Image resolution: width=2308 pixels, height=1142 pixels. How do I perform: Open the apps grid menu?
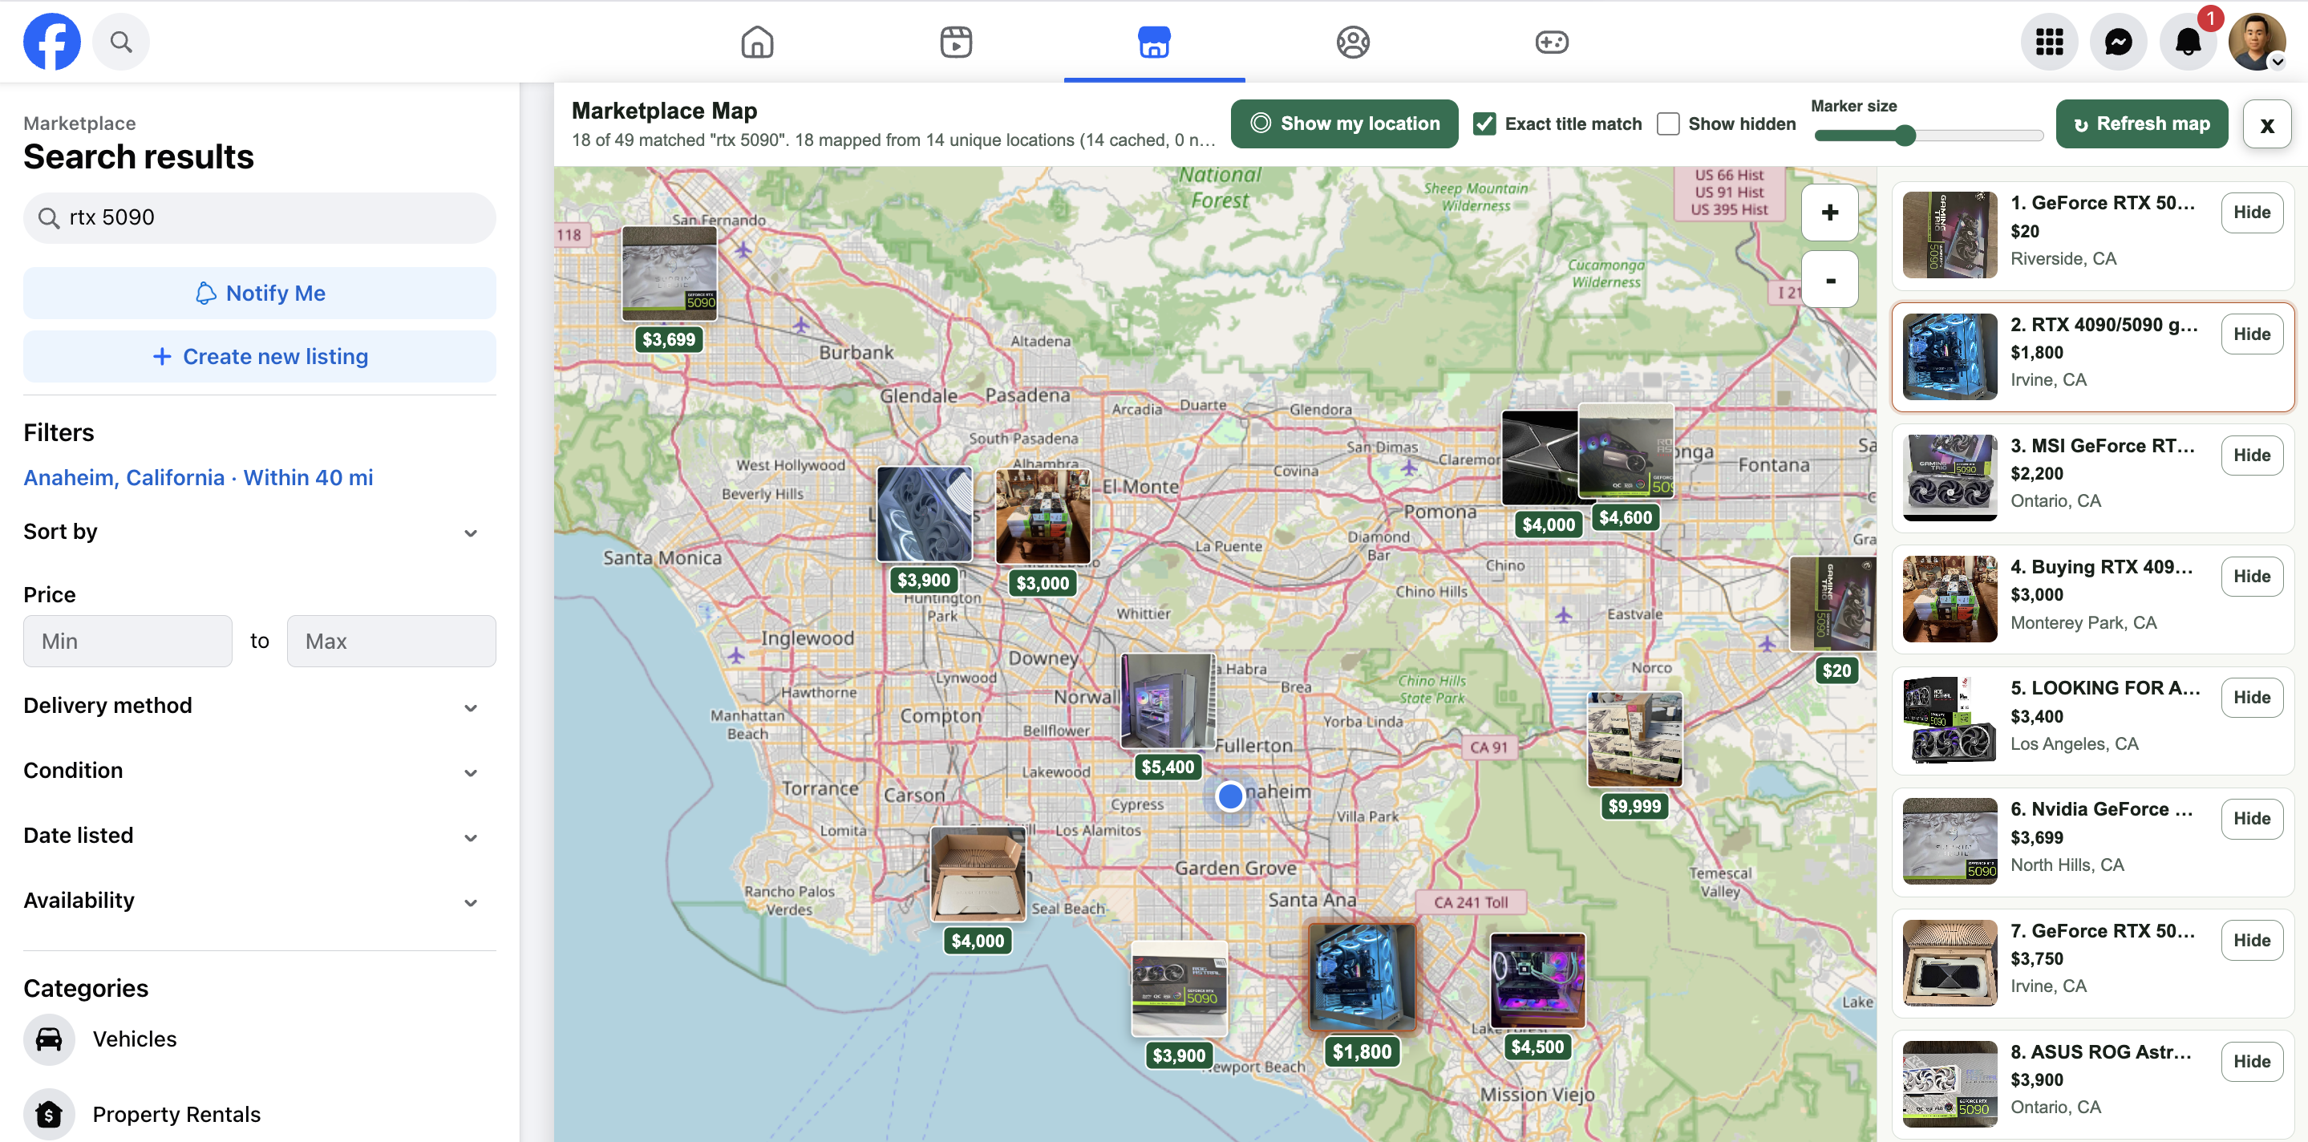click(2049, 41)
